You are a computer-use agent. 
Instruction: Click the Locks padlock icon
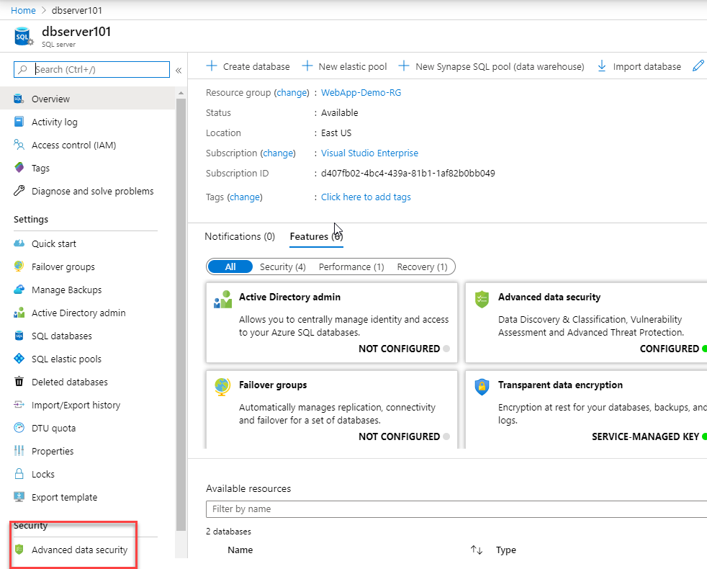tap(19, 474)
